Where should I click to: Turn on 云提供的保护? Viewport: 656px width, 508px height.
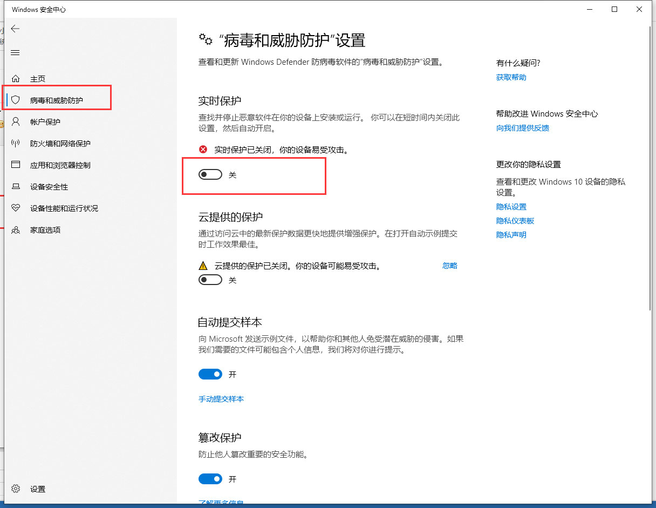210,280
